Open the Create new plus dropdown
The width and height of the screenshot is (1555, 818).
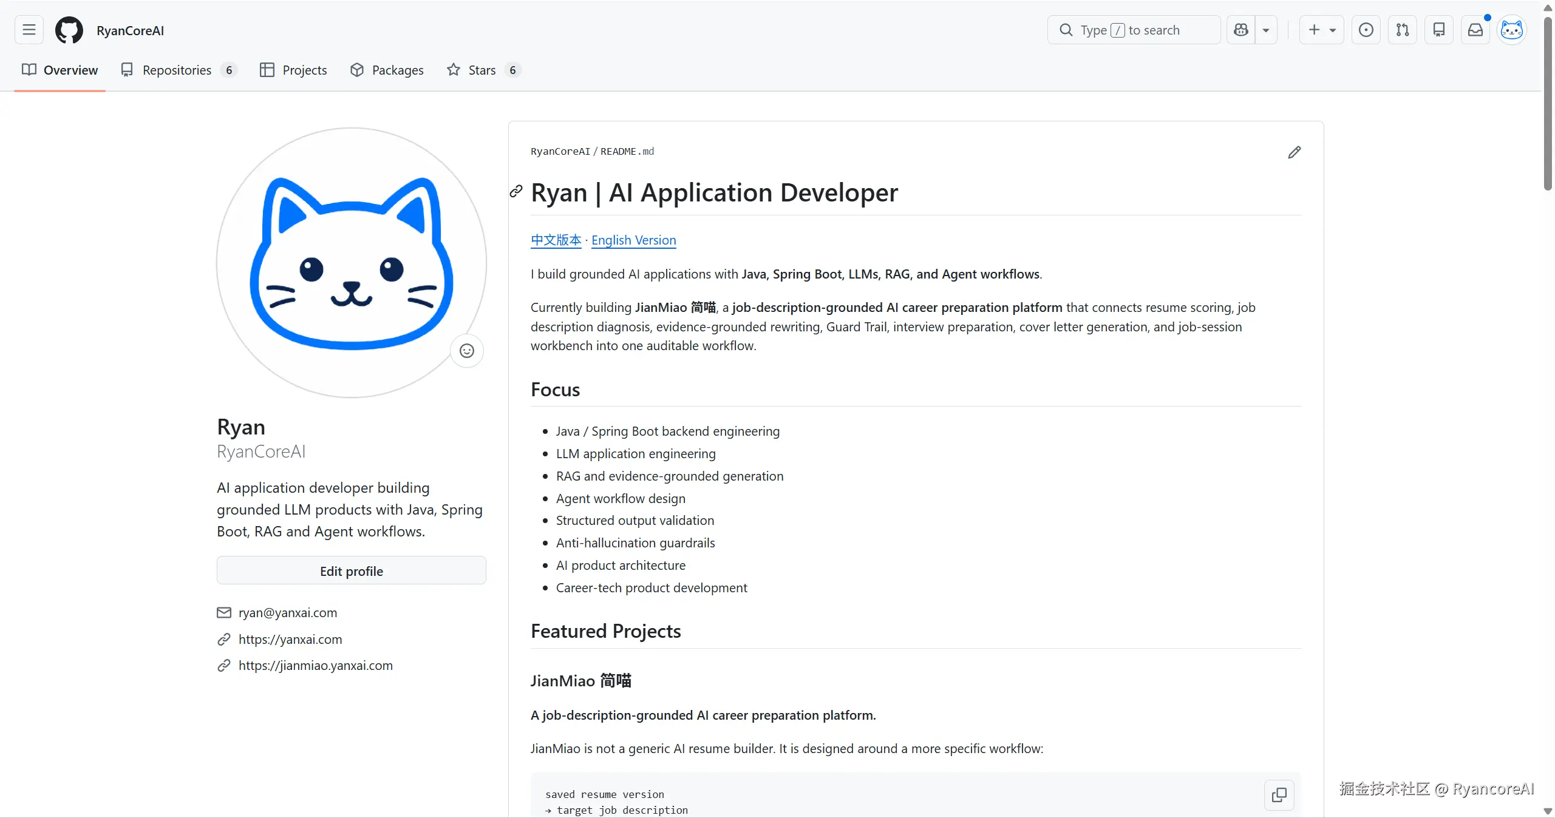pyautogui.click(x=1322, y=30)
